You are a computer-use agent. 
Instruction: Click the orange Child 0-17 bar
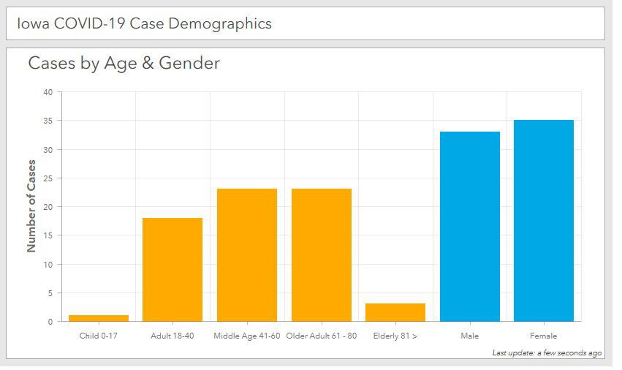click(x=99, y=318)
